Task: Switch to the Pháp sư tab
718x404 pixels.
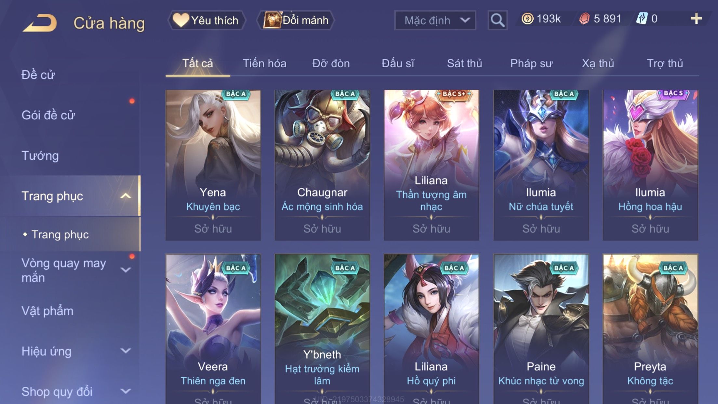Action: (531, 63)
